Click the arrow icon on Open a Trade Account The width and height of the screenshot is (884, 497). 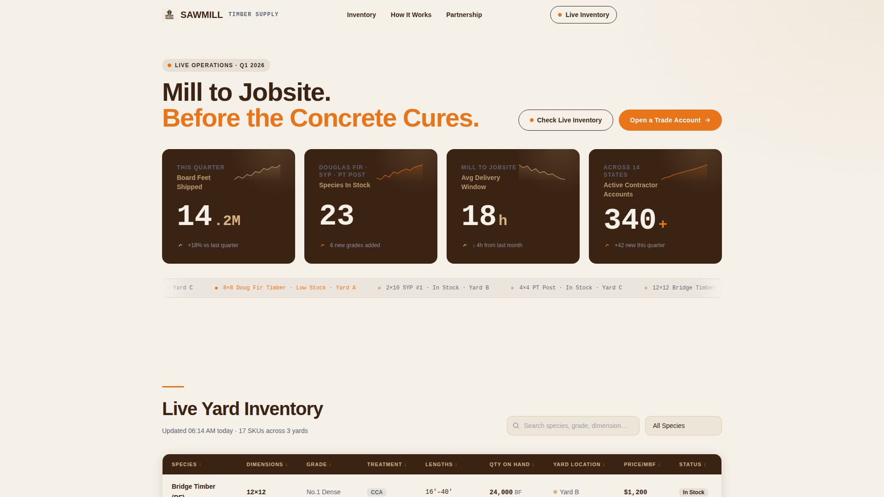(708, 120)
